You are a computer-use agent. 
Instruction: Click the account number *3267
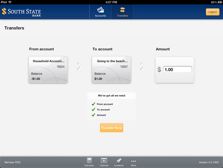(x=124, y=67)
